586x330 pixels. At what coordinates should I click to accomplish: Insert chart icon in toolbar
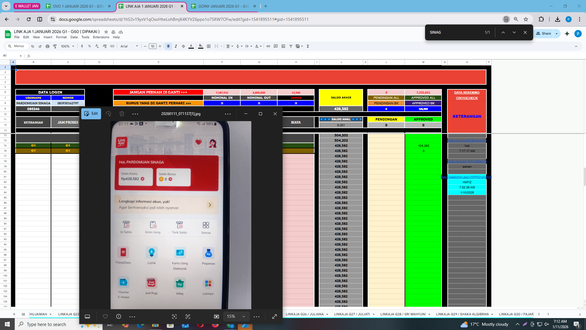click(283, 46)
